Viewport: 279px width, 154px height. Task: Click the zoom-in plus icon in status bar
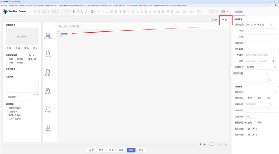coord(219,144)
